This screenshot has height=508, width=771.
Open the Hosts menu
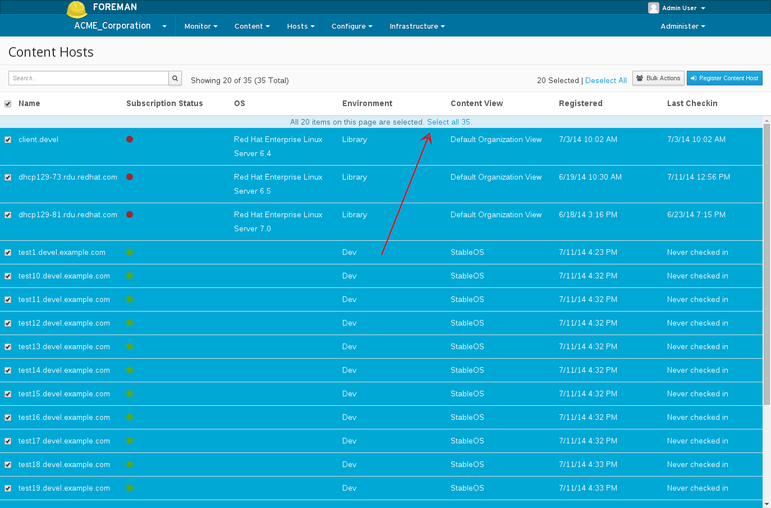pyautogui.click(x=301, y=26)
